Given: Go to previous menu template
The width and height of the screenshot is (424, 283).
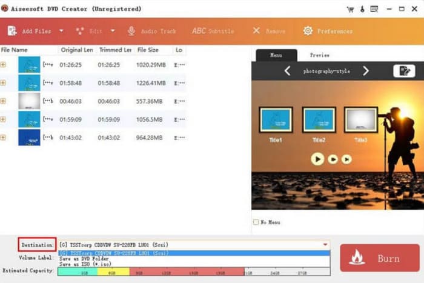Looking at the screenshot, I should (x=287, y=71).
